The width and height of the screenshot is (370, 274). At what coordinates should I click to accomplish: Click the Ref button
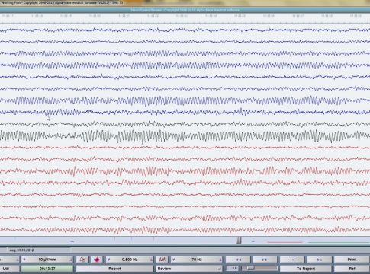pos(352,269)
